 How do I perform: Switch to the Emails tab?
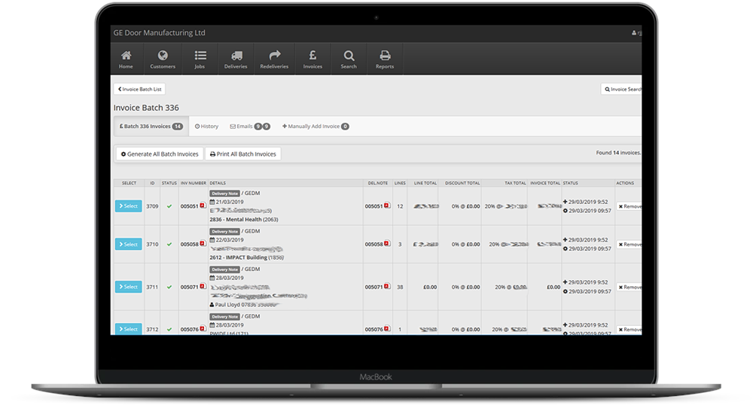click(x=250, y=126)
